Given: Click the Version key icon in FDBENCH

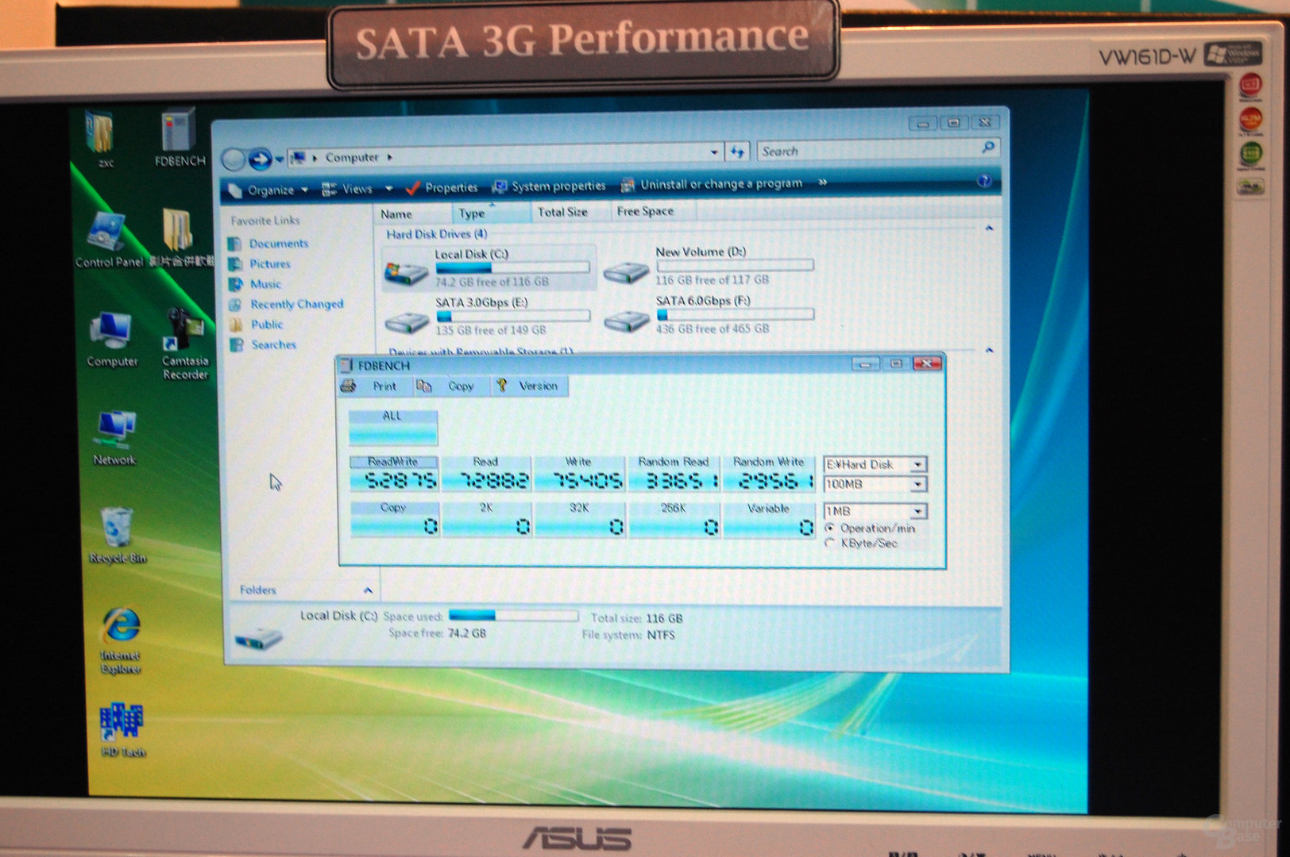Looking at the screenshot, I should (502, 386).
